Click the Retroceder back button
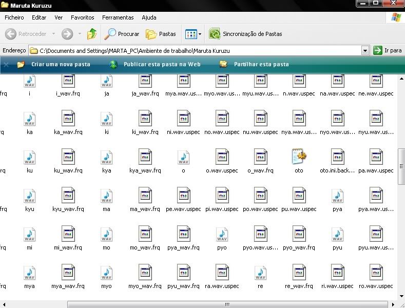Viewport: 405px width, 308px height. tap(26, 34)
